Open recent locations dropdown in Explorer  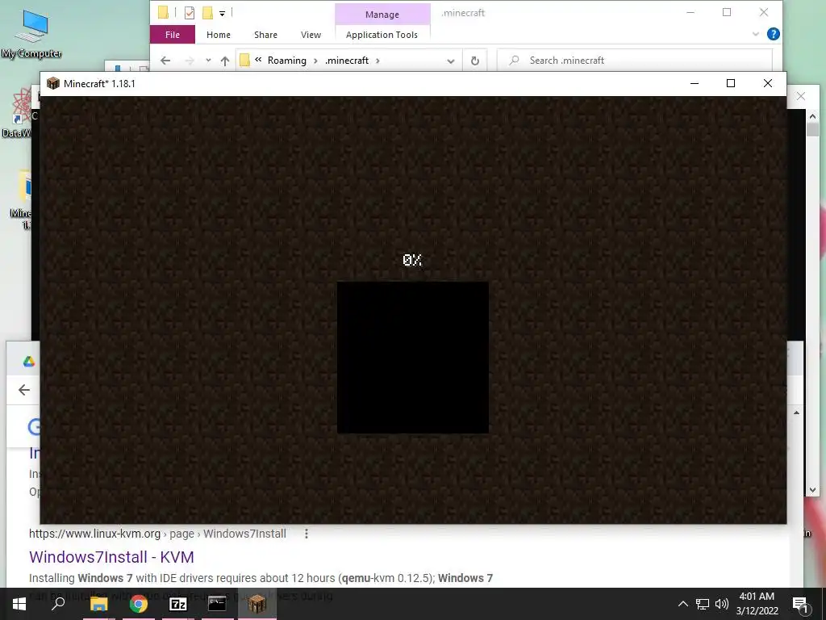tap(209, 61)
